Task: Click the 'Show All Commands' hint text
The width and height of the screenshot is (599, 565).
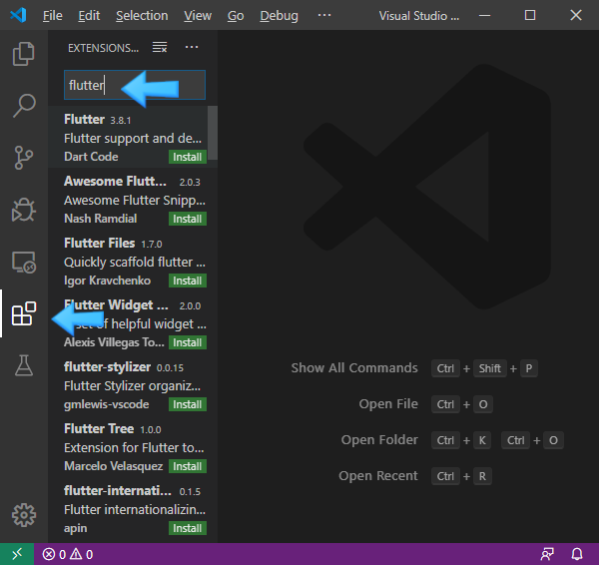Action: coord(354,368)
